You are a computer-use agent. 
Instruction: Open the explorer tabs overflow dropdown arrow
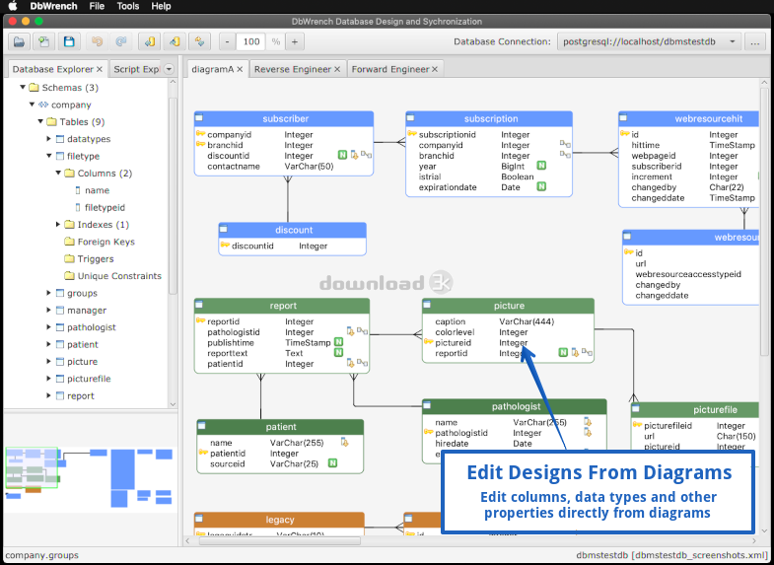(169, 69)
